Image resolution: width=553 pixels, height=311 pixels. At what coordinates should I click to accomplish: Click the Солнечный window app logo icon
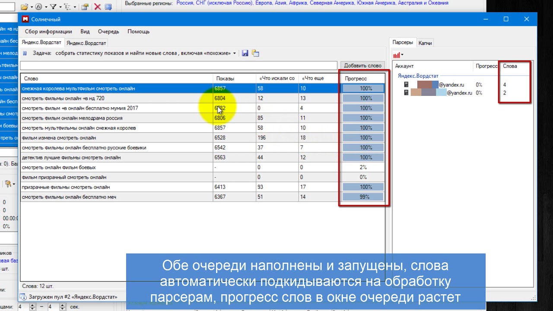pos(25,19)
